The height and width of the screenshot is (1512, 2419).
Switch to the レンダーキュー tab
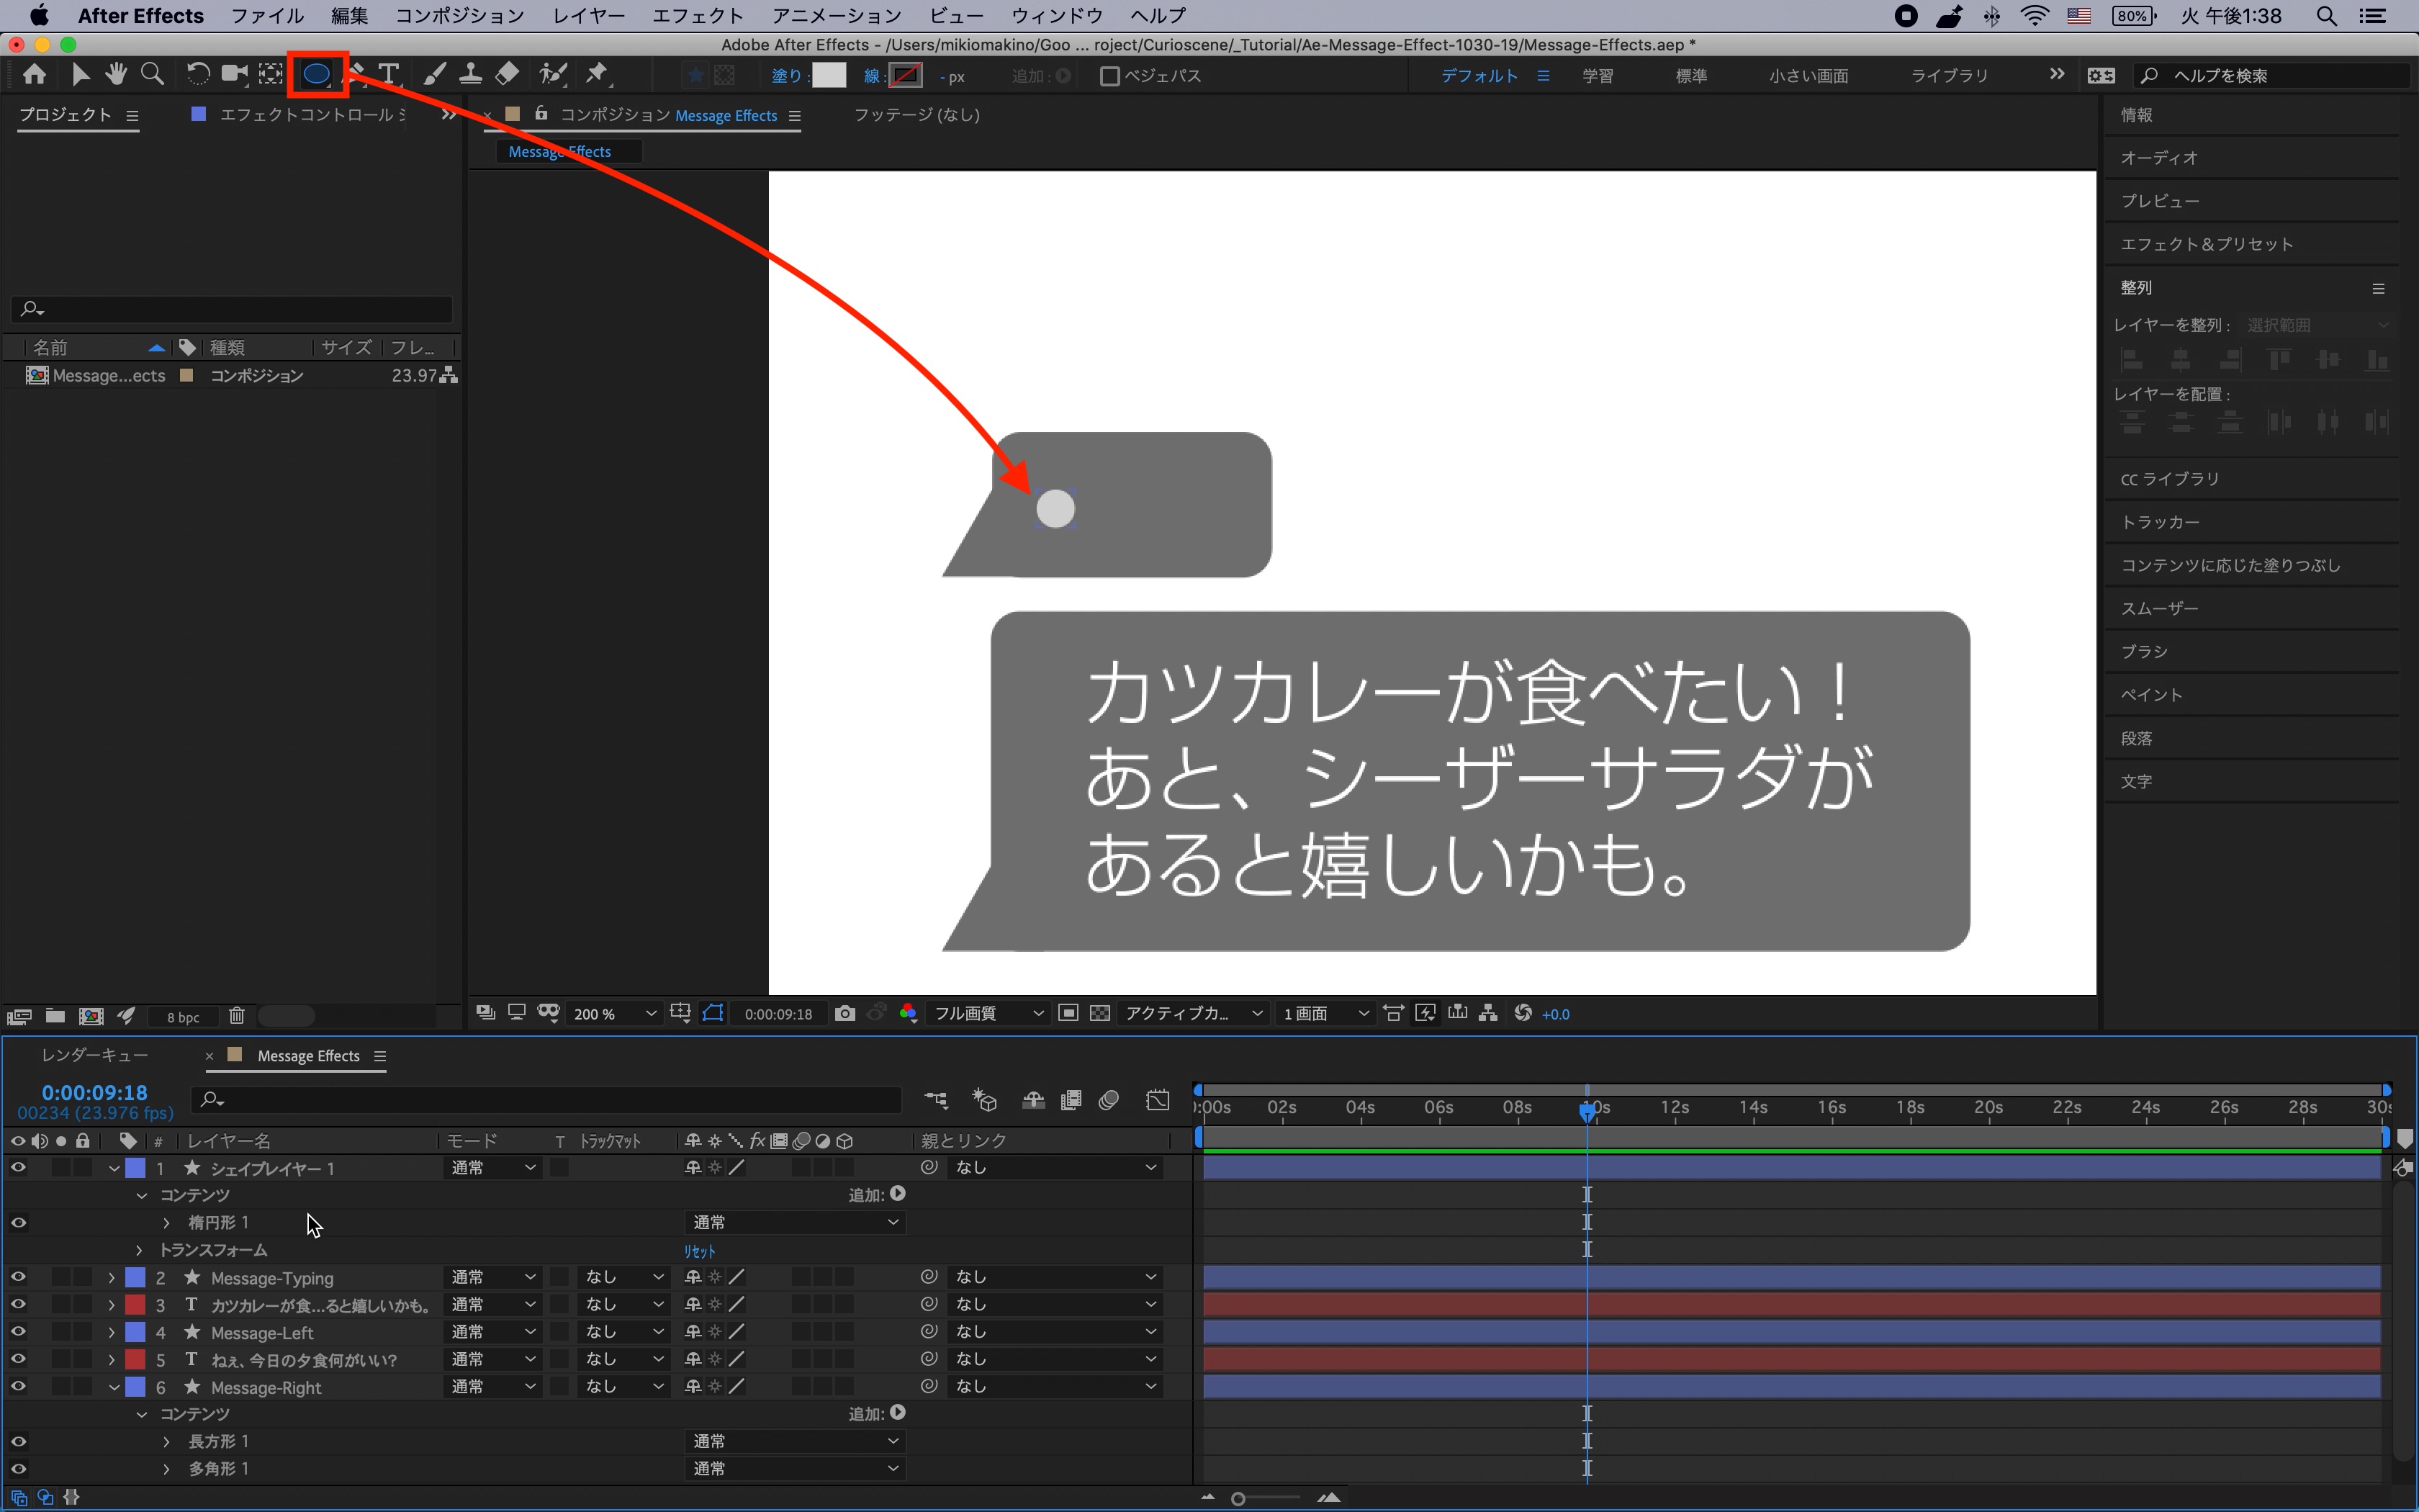[x=95, y=1055]
